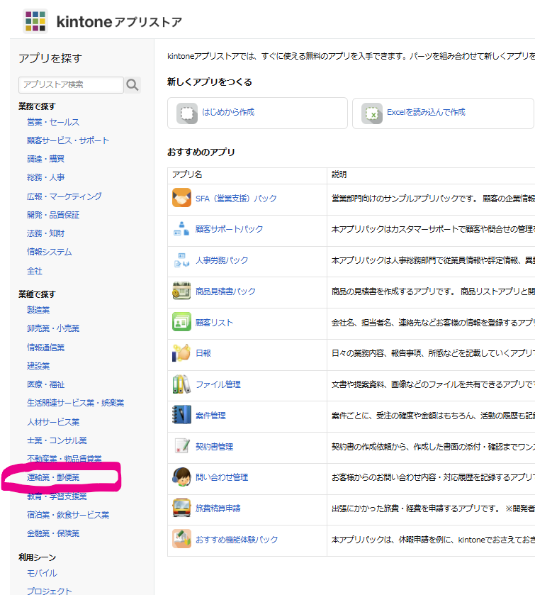The height and width of the screenshot is (595, 535).
Task: Click the 人事労務パック app icon
Action: [x=181, y=260]
